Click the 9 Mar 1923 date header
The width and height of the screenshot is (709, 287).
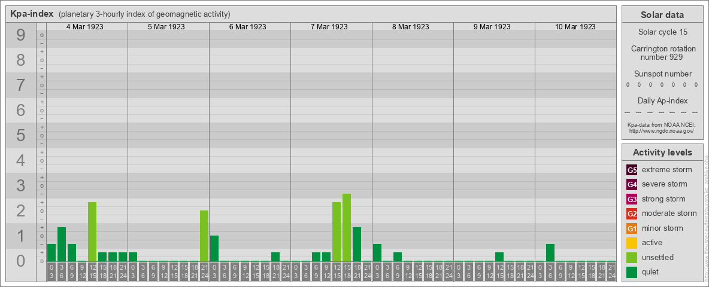(492, 27)
